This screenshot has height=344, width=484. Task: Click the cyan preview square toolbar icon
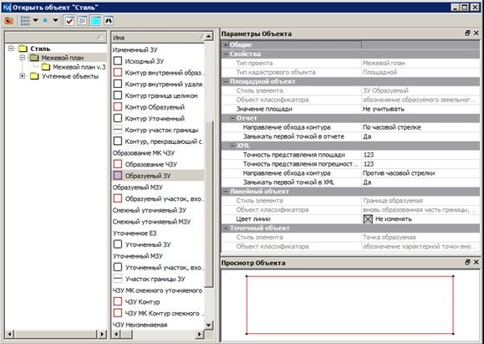pyautogui.click(x=95, y=21)
